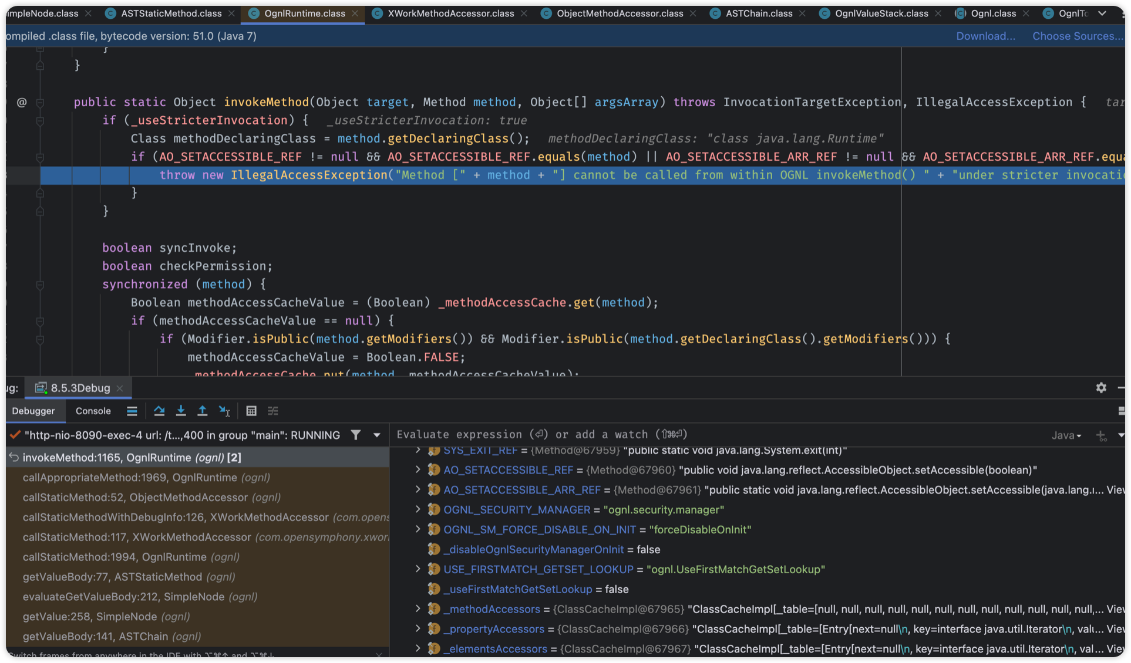Viewport: 1131px width, 663px height.
Task: Expand the _propertyAccessors variable node
Action: 418,629
